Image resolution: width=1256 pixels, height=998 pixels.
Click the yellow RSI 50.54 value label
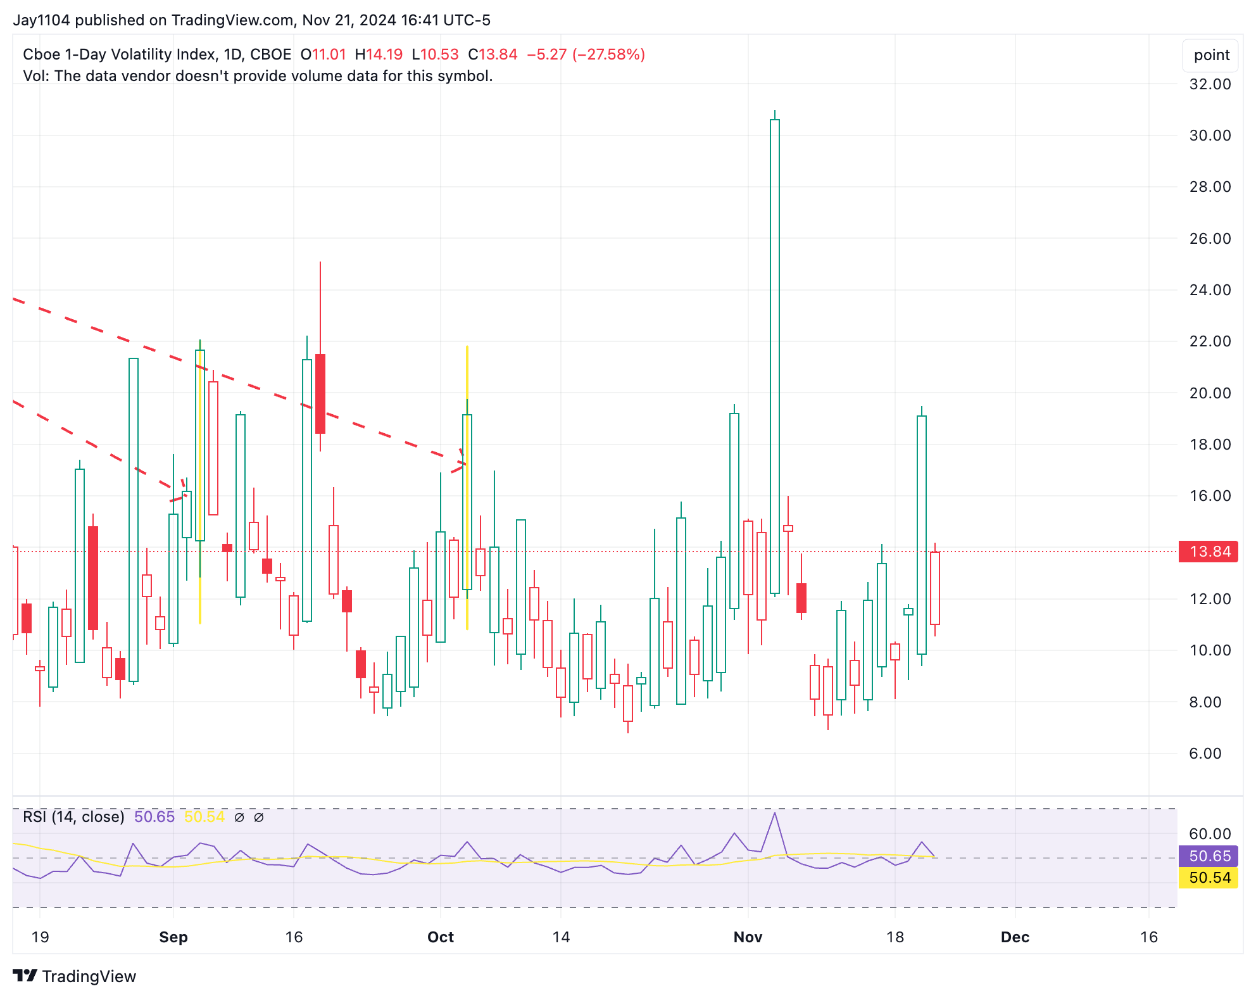point(1209,878)
